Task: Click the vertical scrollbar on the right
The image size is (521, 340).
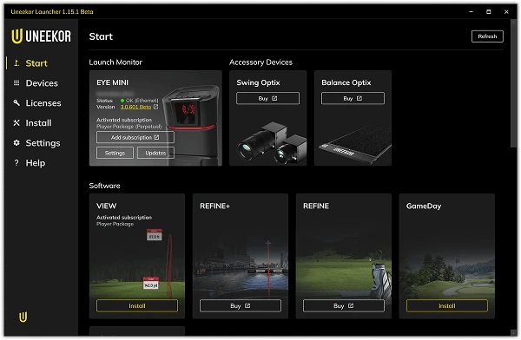Action: [514, 83]
